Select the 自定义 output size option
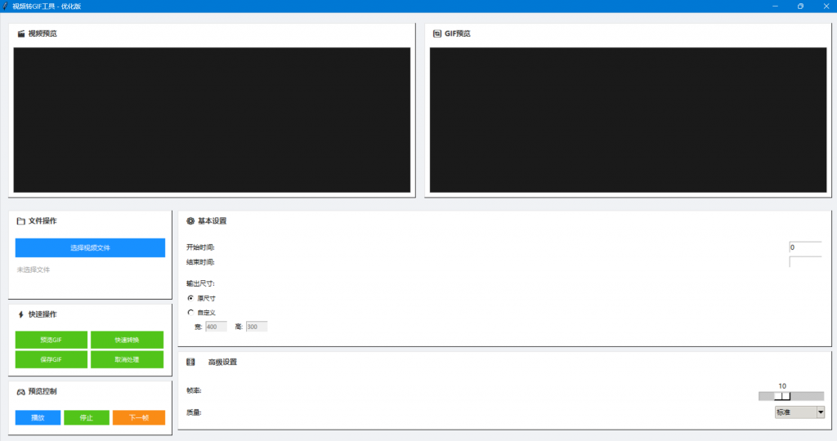The image size is (837, 441). click(190, 312)
